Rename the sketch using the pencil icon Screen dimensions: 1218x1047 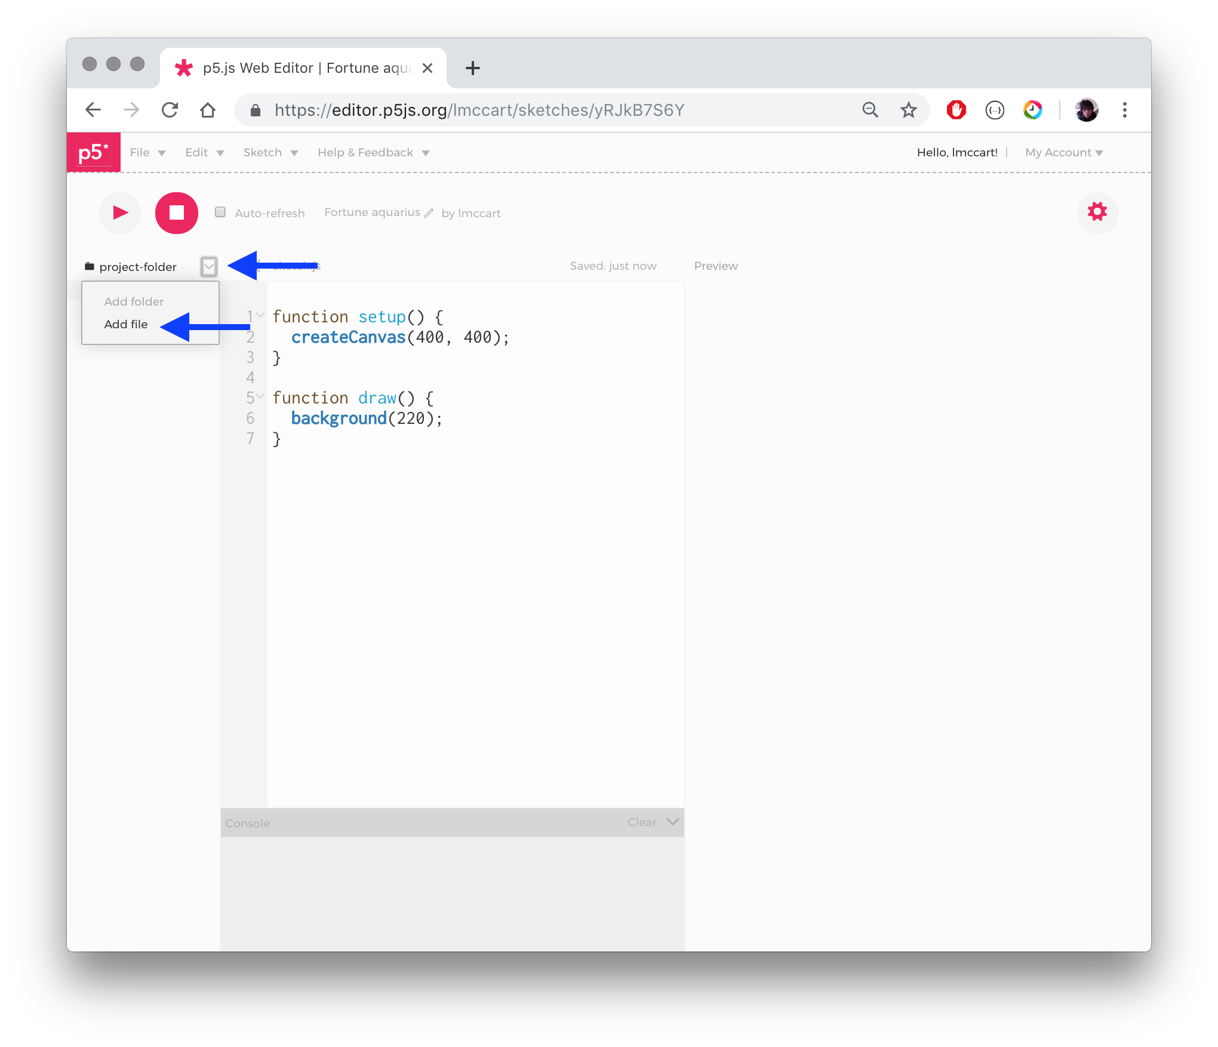tap(429, 213)
